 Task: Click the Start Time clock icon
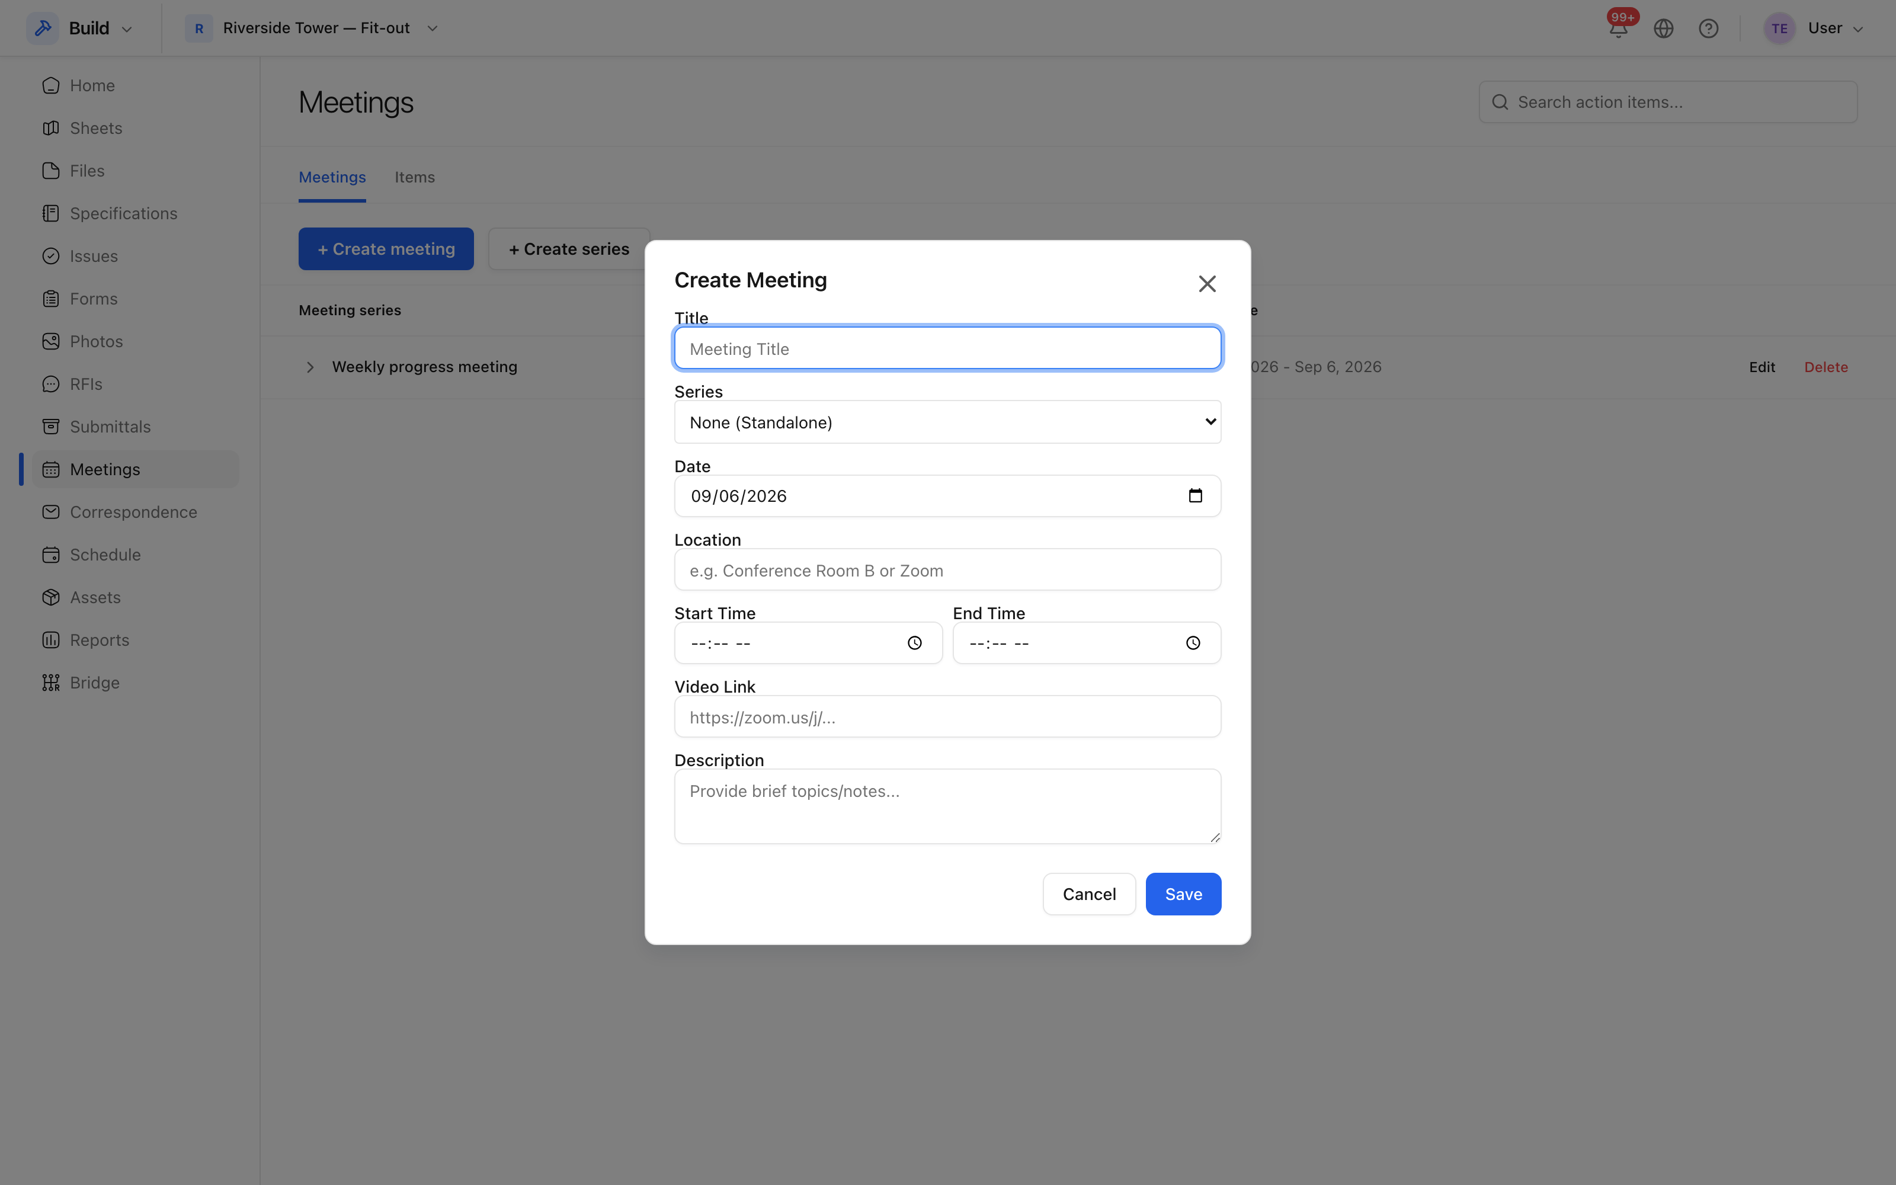tap(914, 643)
